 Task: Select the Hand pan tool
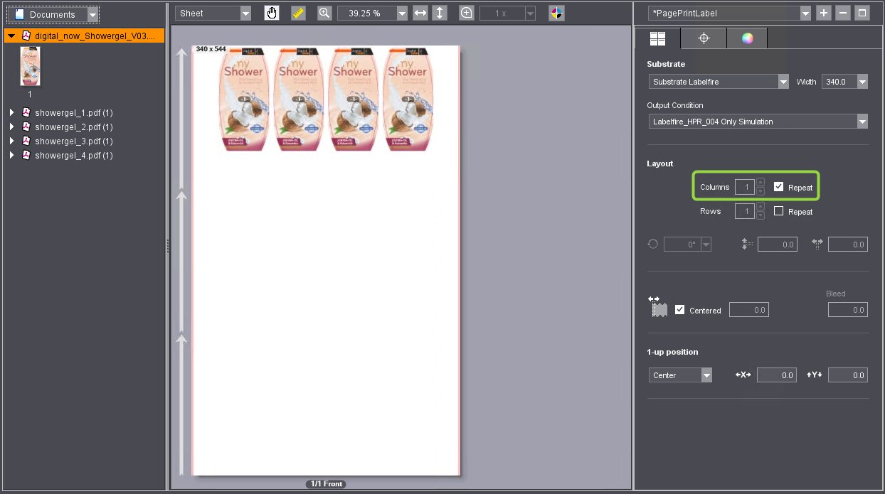click(x=271, y=12)
